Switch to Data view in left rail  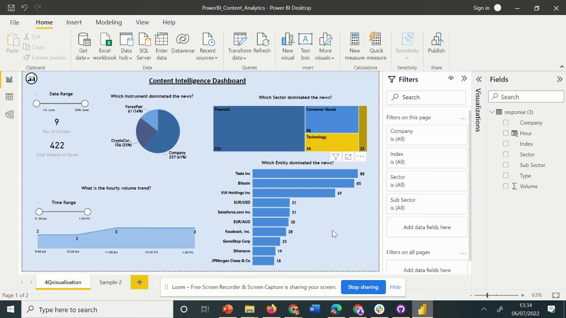point(9,97)
